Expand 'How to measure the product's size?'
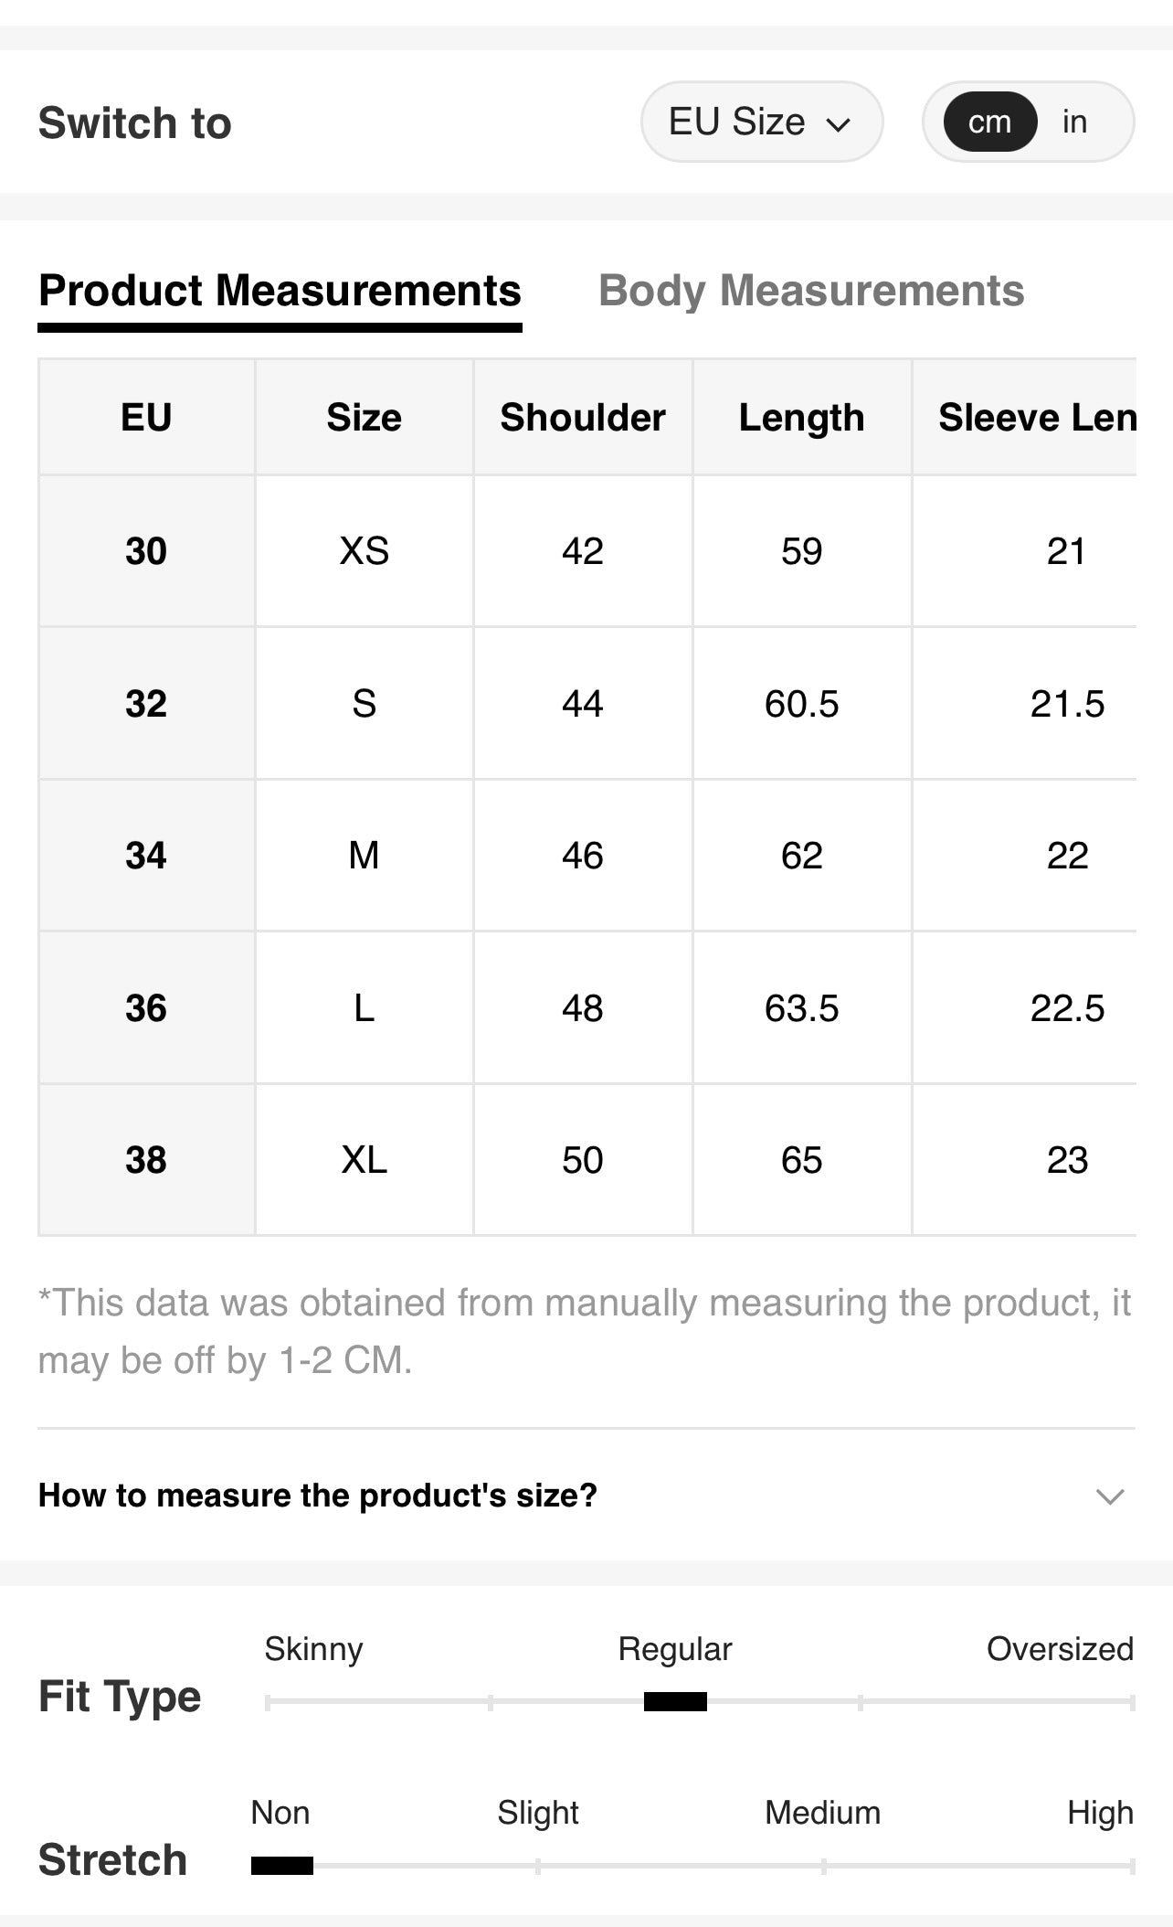Screen dimensions: 1173x1927 coord(317,1496)
